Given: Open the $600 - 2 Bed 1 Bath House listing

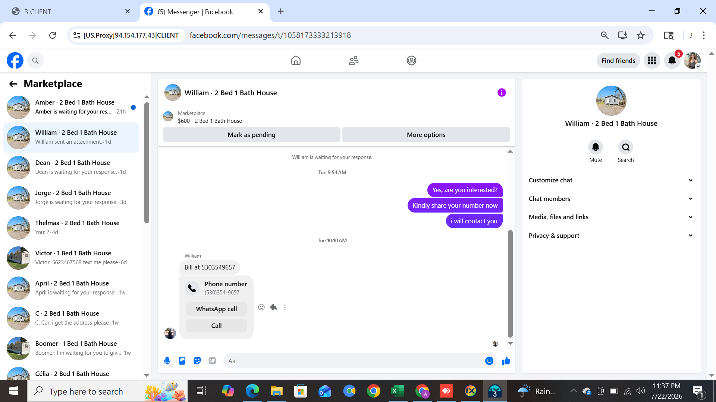Looking at the screenshot, I should click(x=210, y=121).
